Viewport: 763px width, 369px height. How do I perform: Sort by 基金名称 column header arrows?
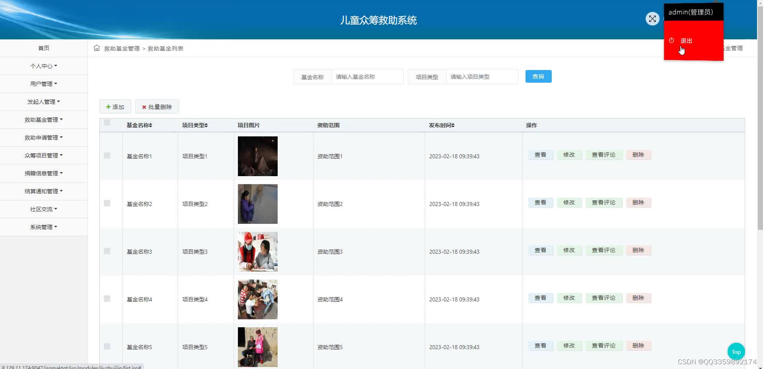point(150,125)
